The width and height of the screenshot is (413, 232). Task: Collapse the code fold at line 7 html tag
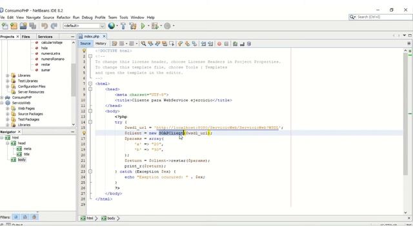tap(90, 84)
